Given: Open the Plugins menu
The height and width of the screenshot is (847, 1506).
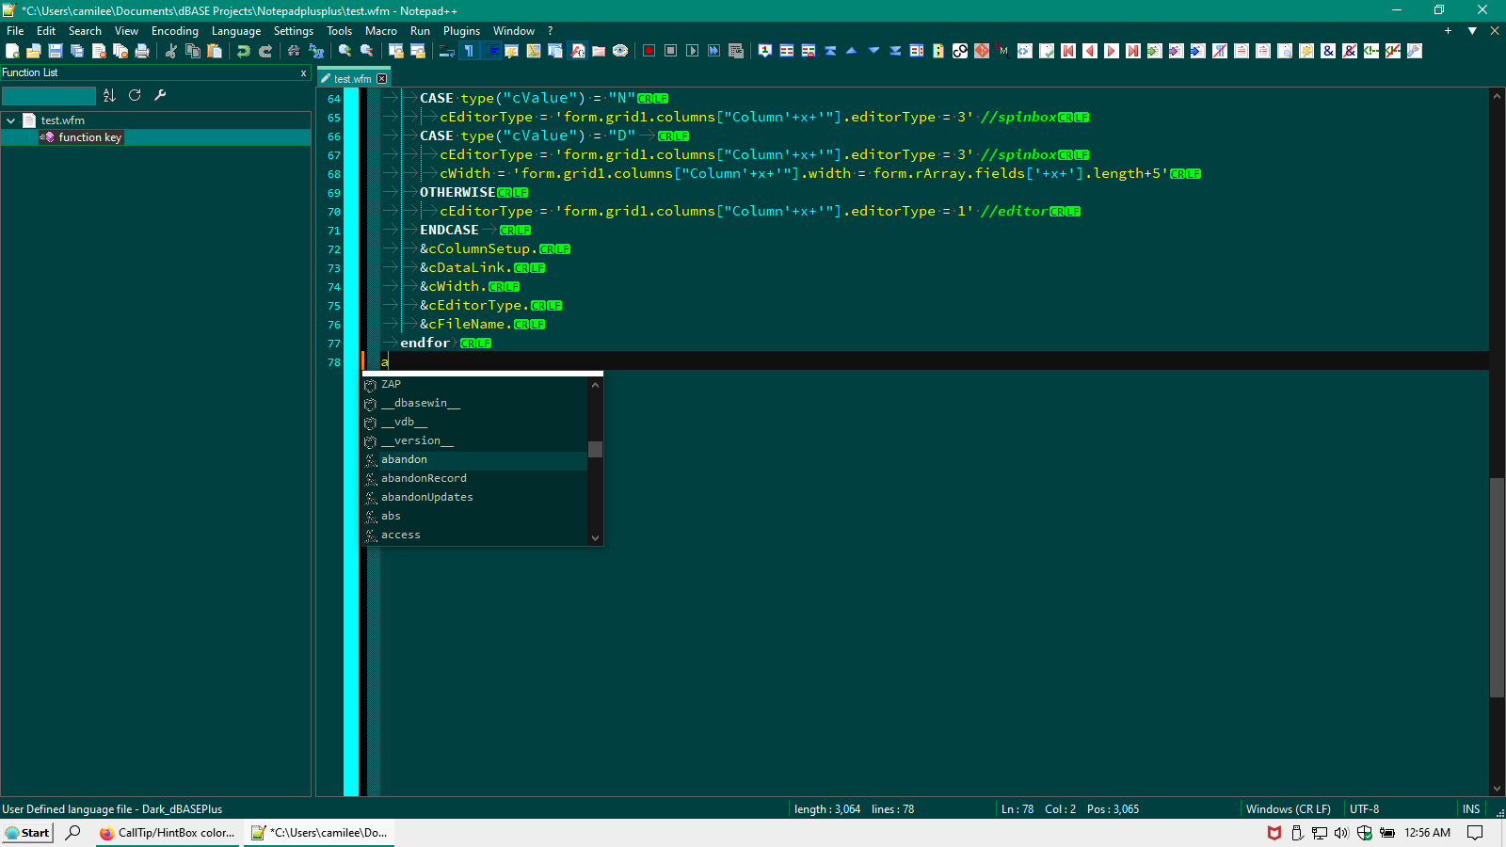Looking at the screenshot, I should (461, 30).
